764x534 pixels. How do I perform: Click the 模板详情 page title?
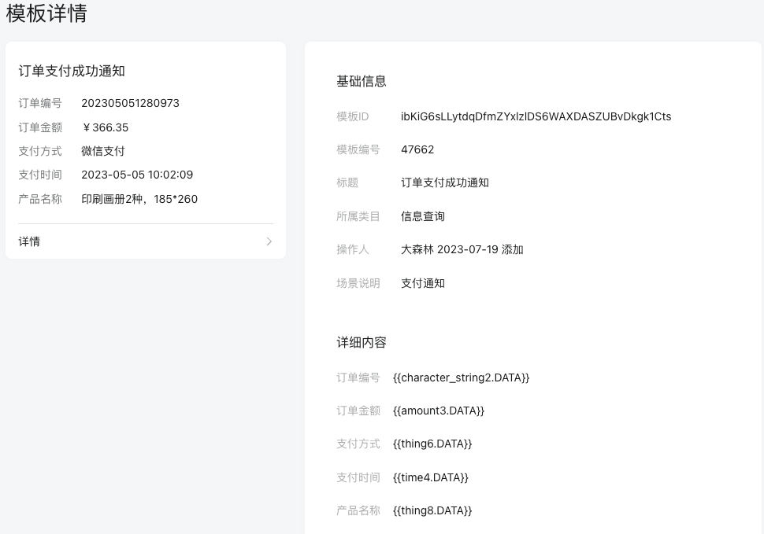point(46,13)
